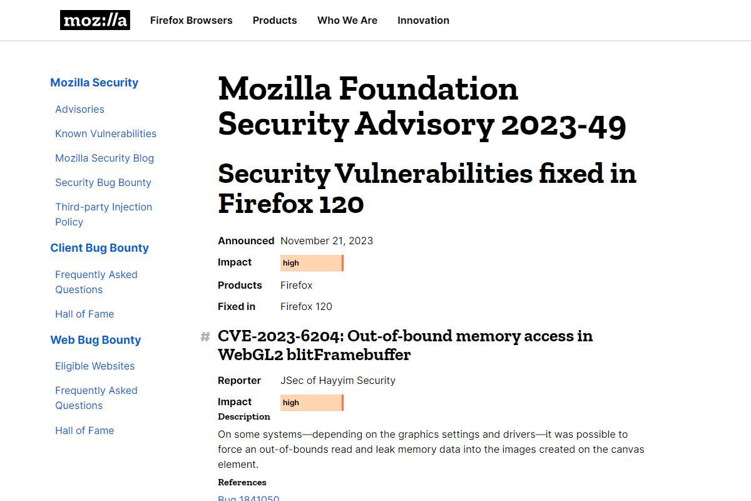751x501 pixels.
Task: Click the Web Bug Bounty heading
Action: click(96, 340)
